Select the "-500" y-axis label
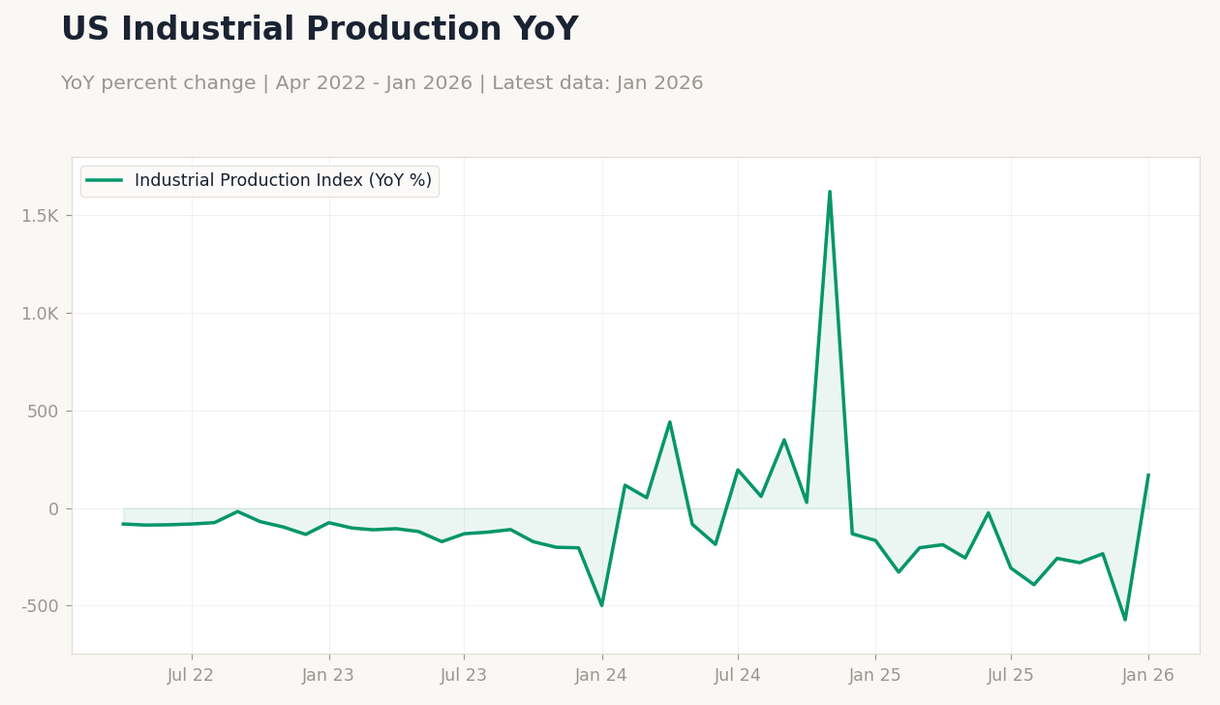The height and width of the screenshot is (705, 1220). point(40,606)
